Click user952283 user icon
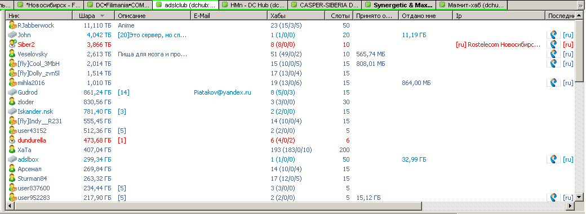The image size is (586, 214). pos(13,198)
